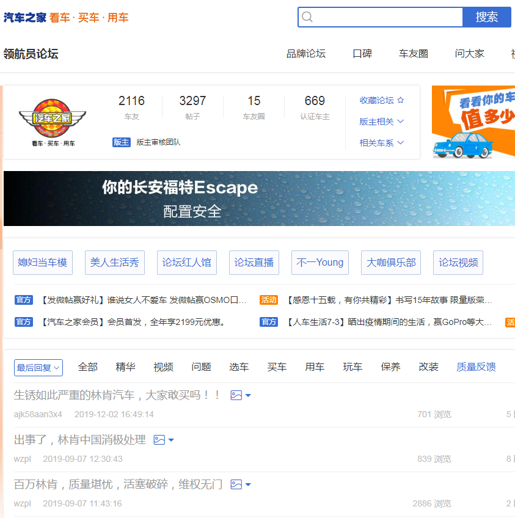Open the 汽车之家会员 announcement

[x=133, y=322]
